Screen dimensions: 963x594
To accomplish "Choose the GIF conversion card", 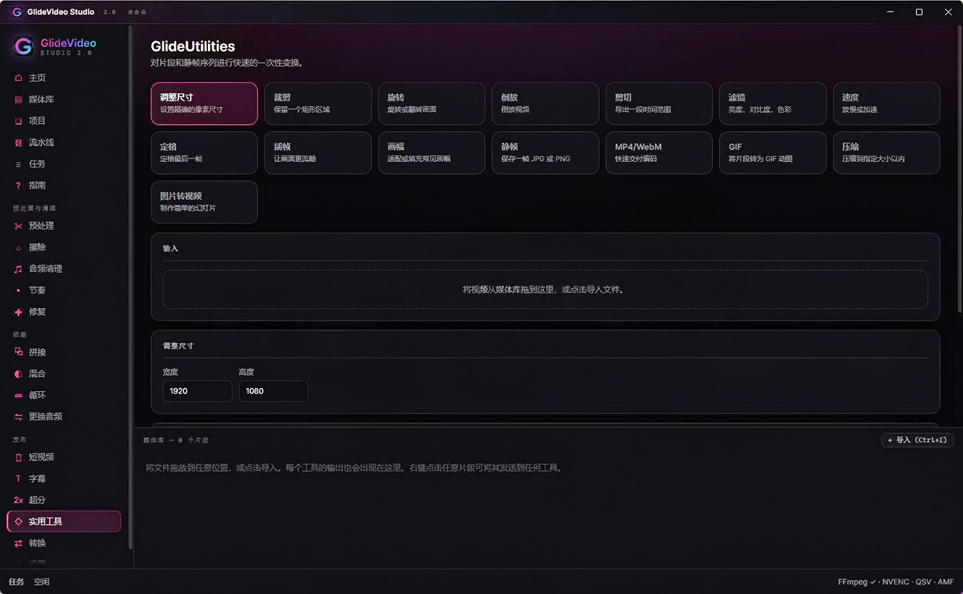I will [772, 153].
